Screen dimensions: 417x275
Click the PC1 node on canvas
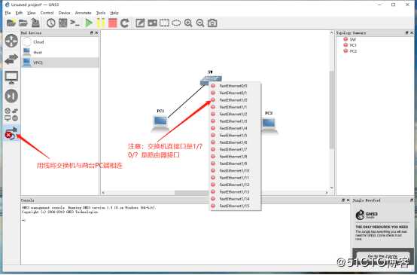tap(160, 124)
